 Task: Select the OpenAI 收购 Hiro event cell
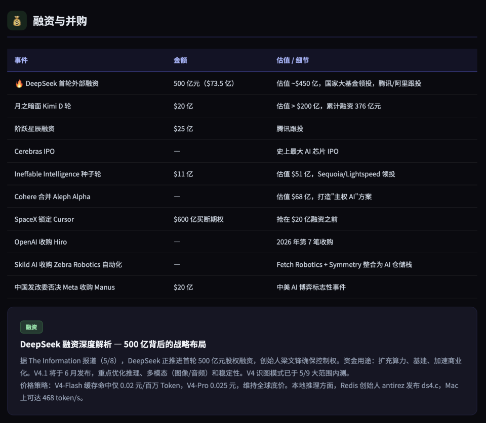(40, 242)
